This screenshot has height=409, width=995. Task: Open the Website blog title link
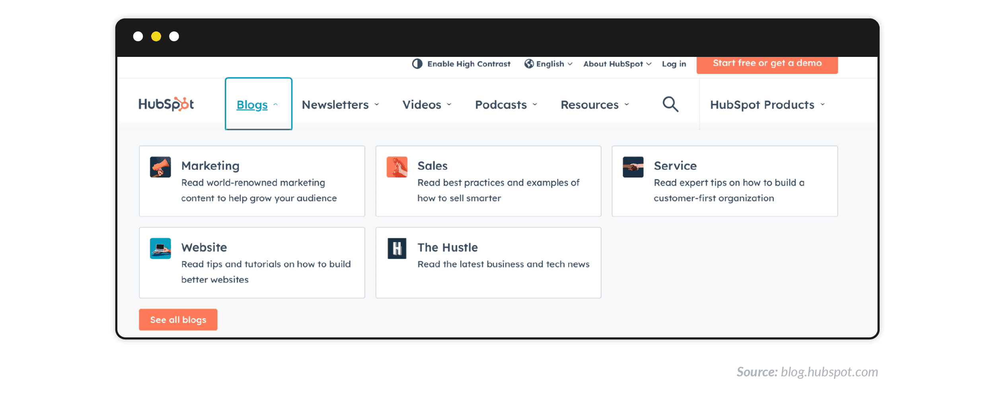coord(204,247)
